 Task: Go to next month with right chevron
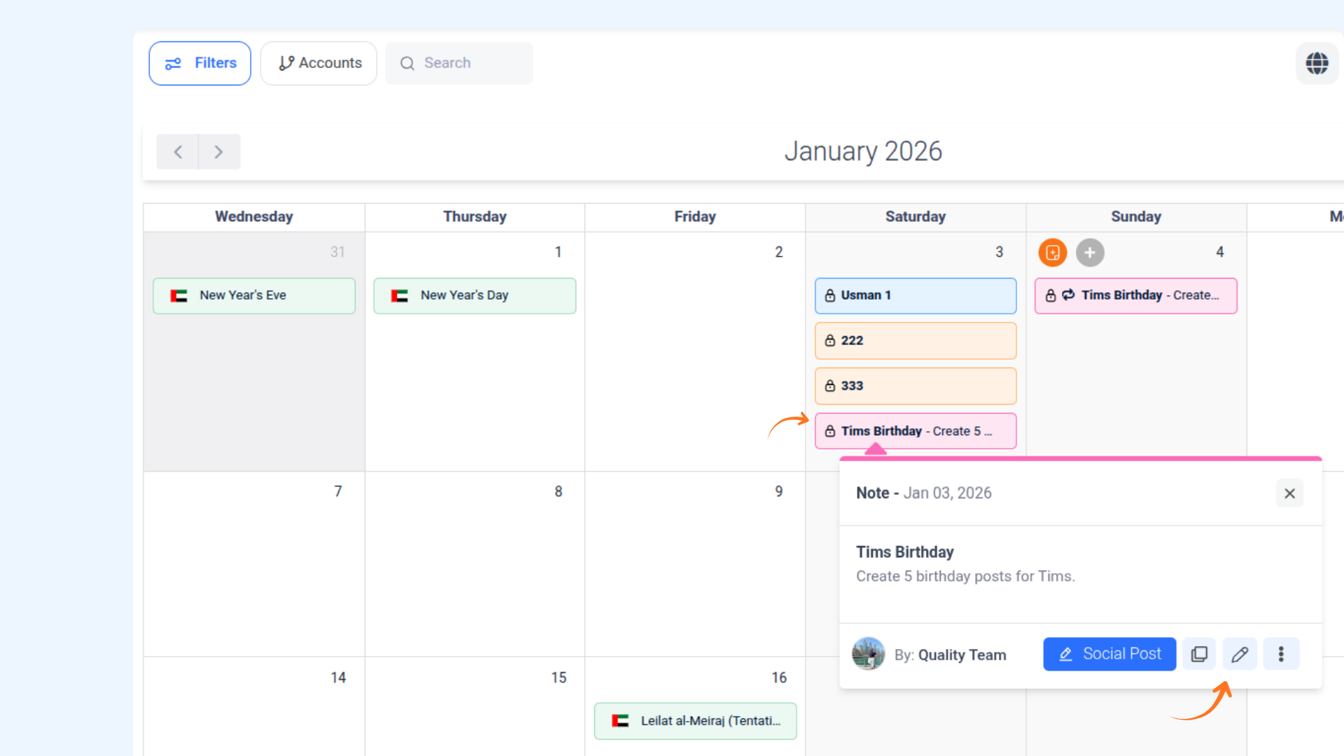click(218, 152)
